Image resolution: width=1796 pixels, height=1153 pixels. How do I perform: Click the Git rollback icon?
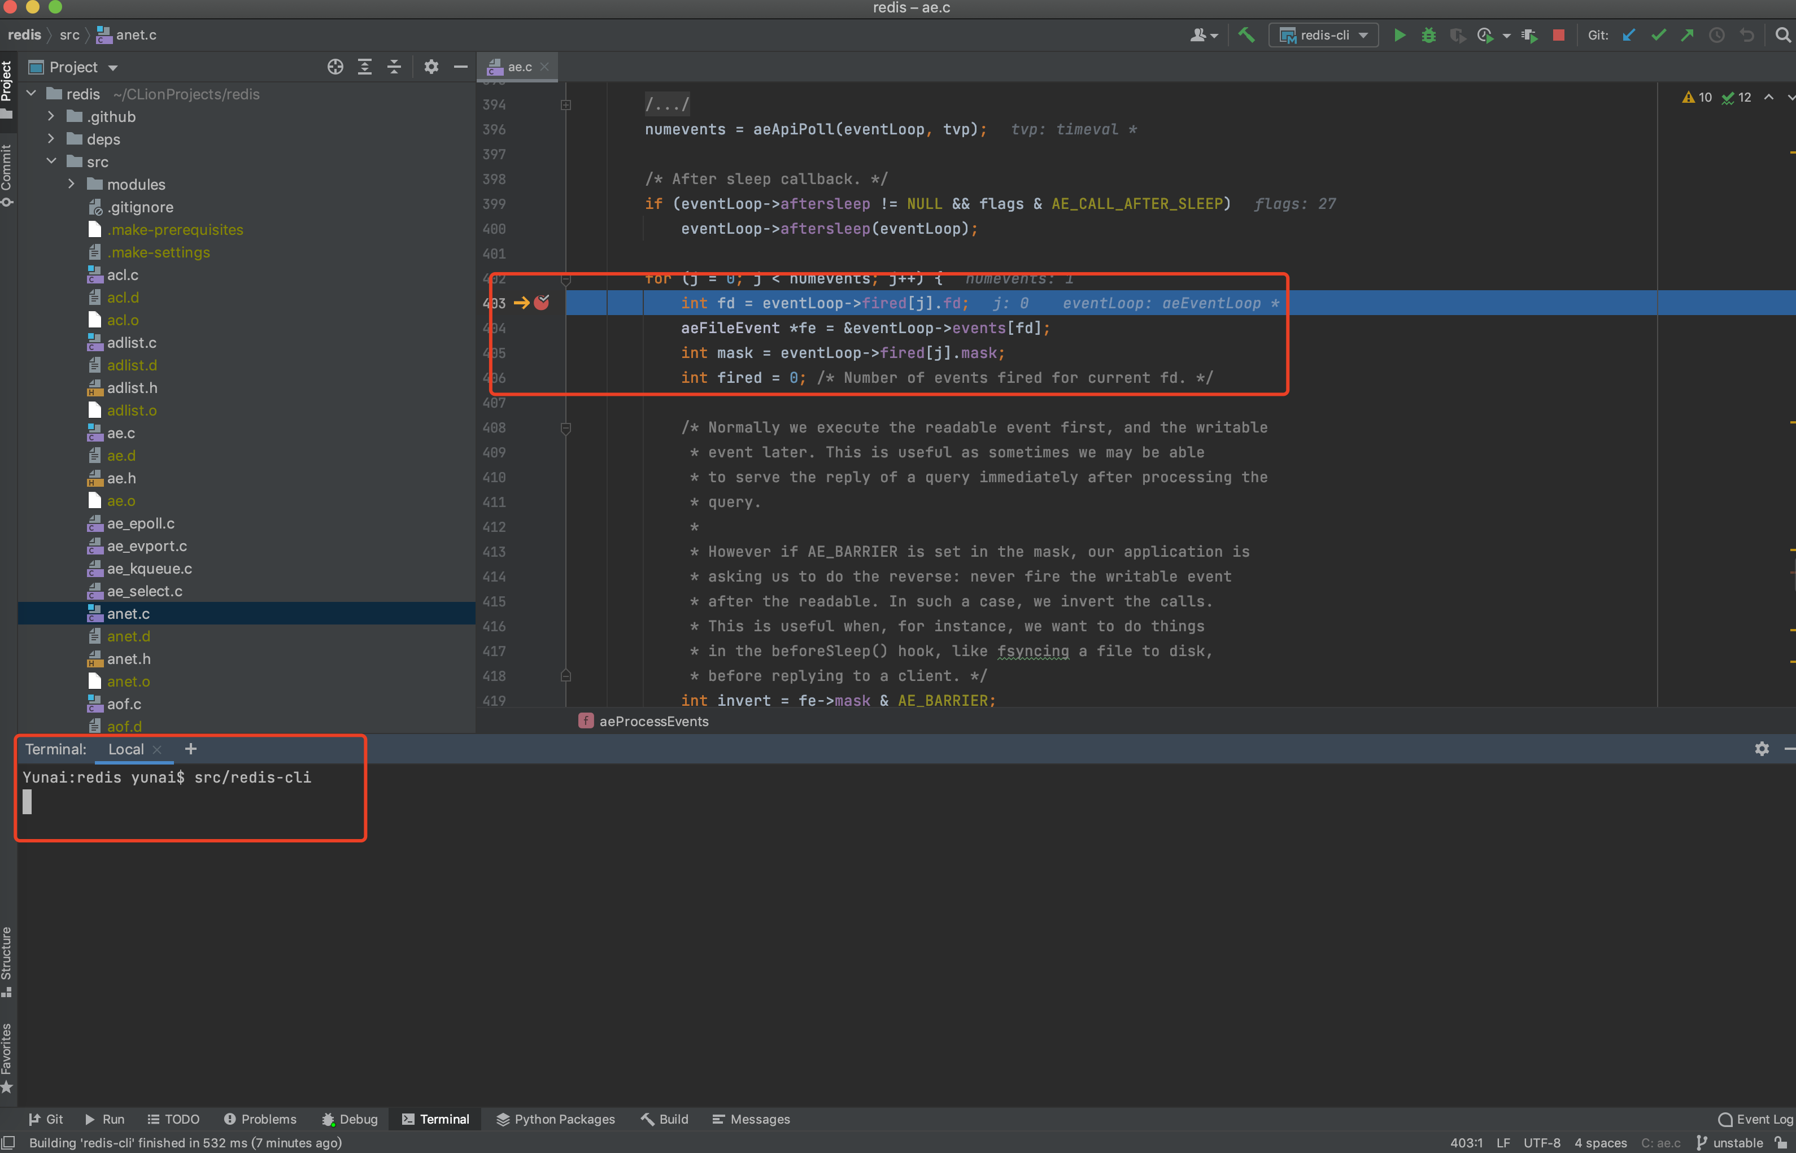[1747, 35]
